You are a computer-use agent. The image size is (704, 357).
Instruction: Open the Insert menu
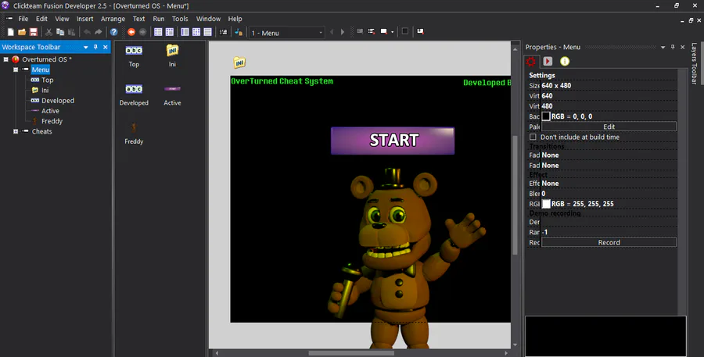coord(84,19)
